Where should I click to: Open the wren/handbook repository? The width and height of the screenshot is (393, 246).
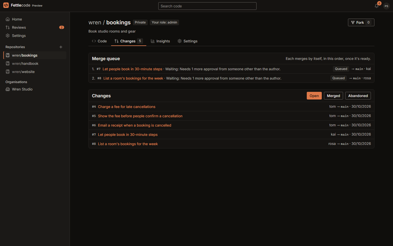tap(35, 63)
